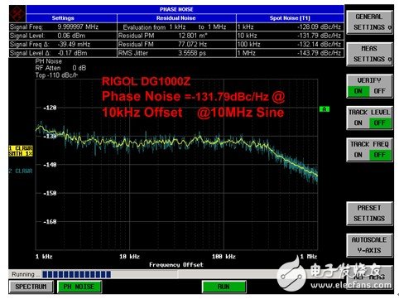
Task: Open MEAS SETTINGS softkey
Action: [x=369, y=54]
